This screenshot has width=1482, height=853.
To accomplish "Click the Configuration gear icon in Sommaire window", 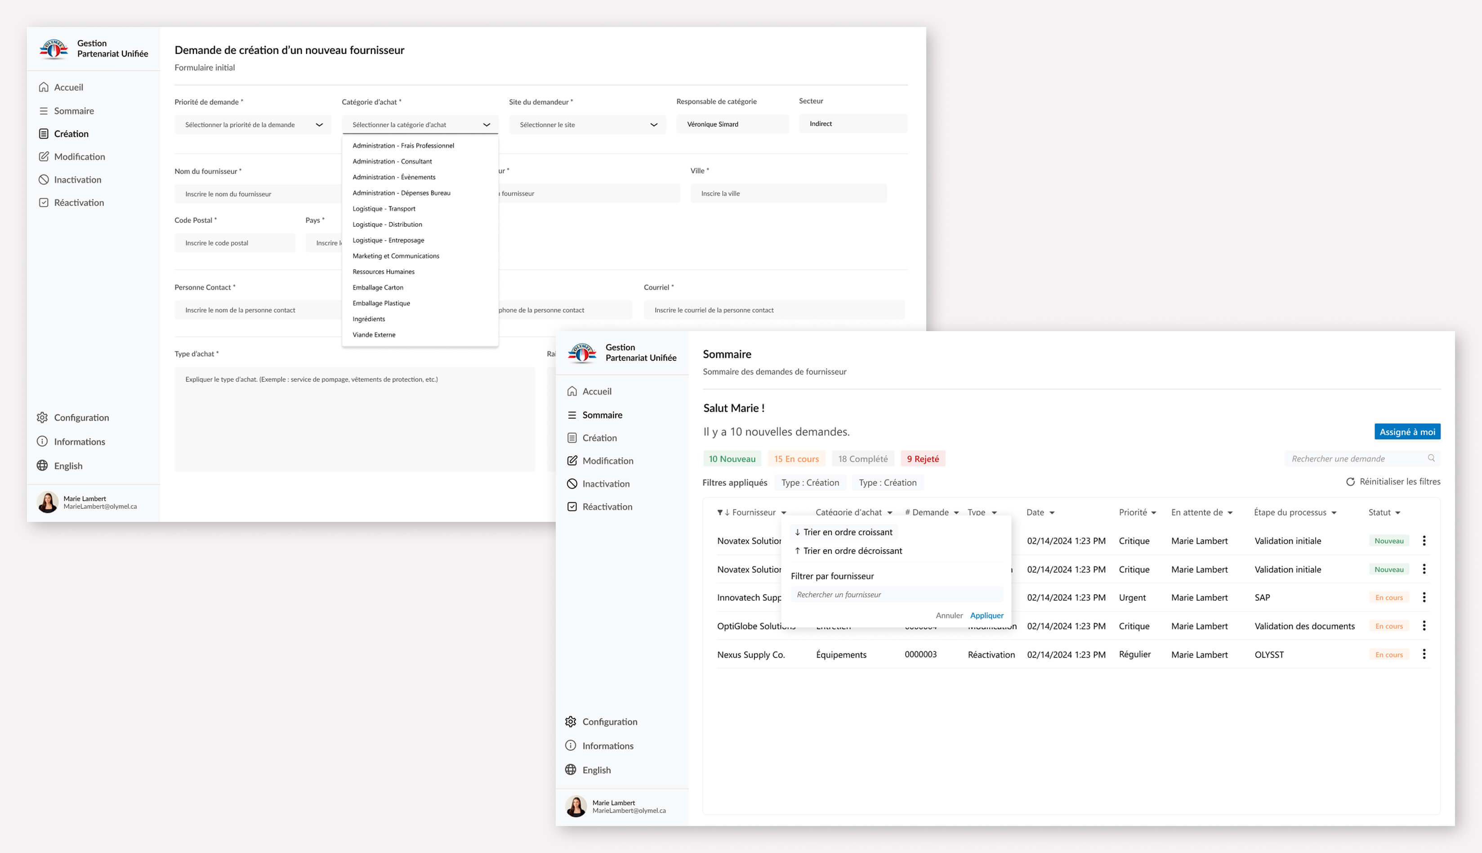I will point(570,721).
